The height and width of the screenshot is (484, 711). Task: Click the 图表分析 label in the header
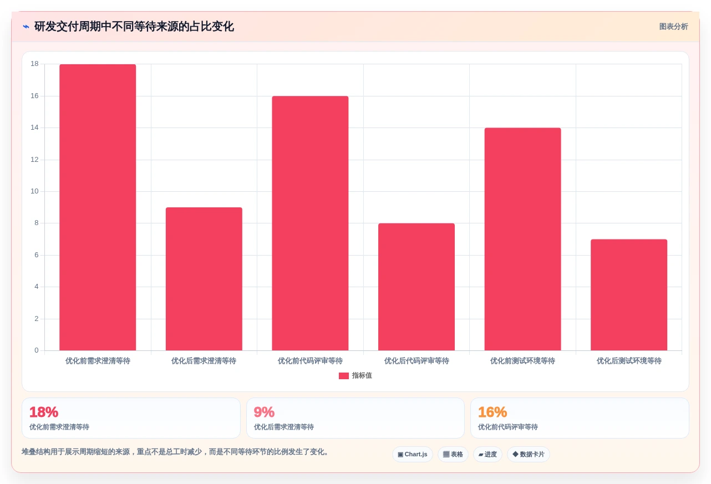coord(673,27)
